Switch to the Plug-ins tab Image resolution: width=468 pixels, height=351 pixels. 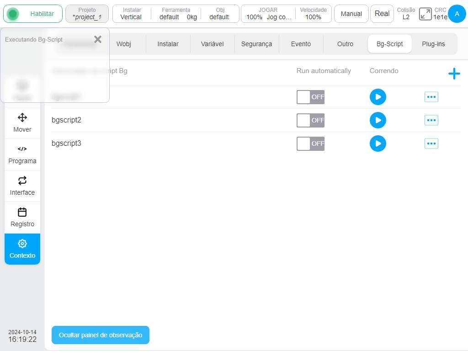pyautogui.click(x=433, y=44)
